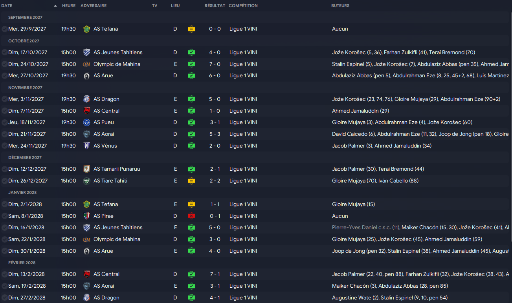Screen dimensions: 512x303
Task: Click the red loss icon for AS Pirae match
Action: [x=191, y=216]
